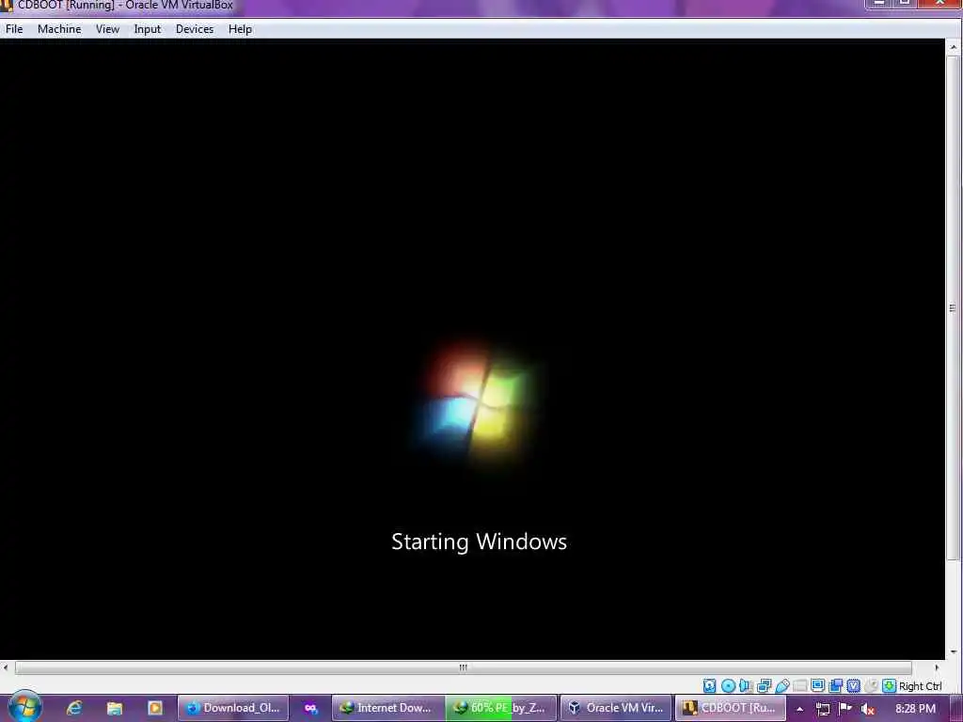
Task: Switch to the Internet Dow... taskbar window
Action: pos(388,708)
